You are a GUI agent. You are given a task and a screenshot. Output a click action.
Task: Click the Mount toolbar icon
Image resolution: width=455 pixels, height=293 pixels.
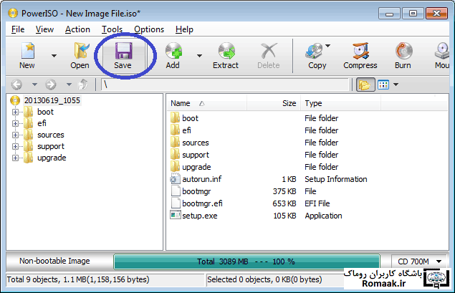[442, 51]
